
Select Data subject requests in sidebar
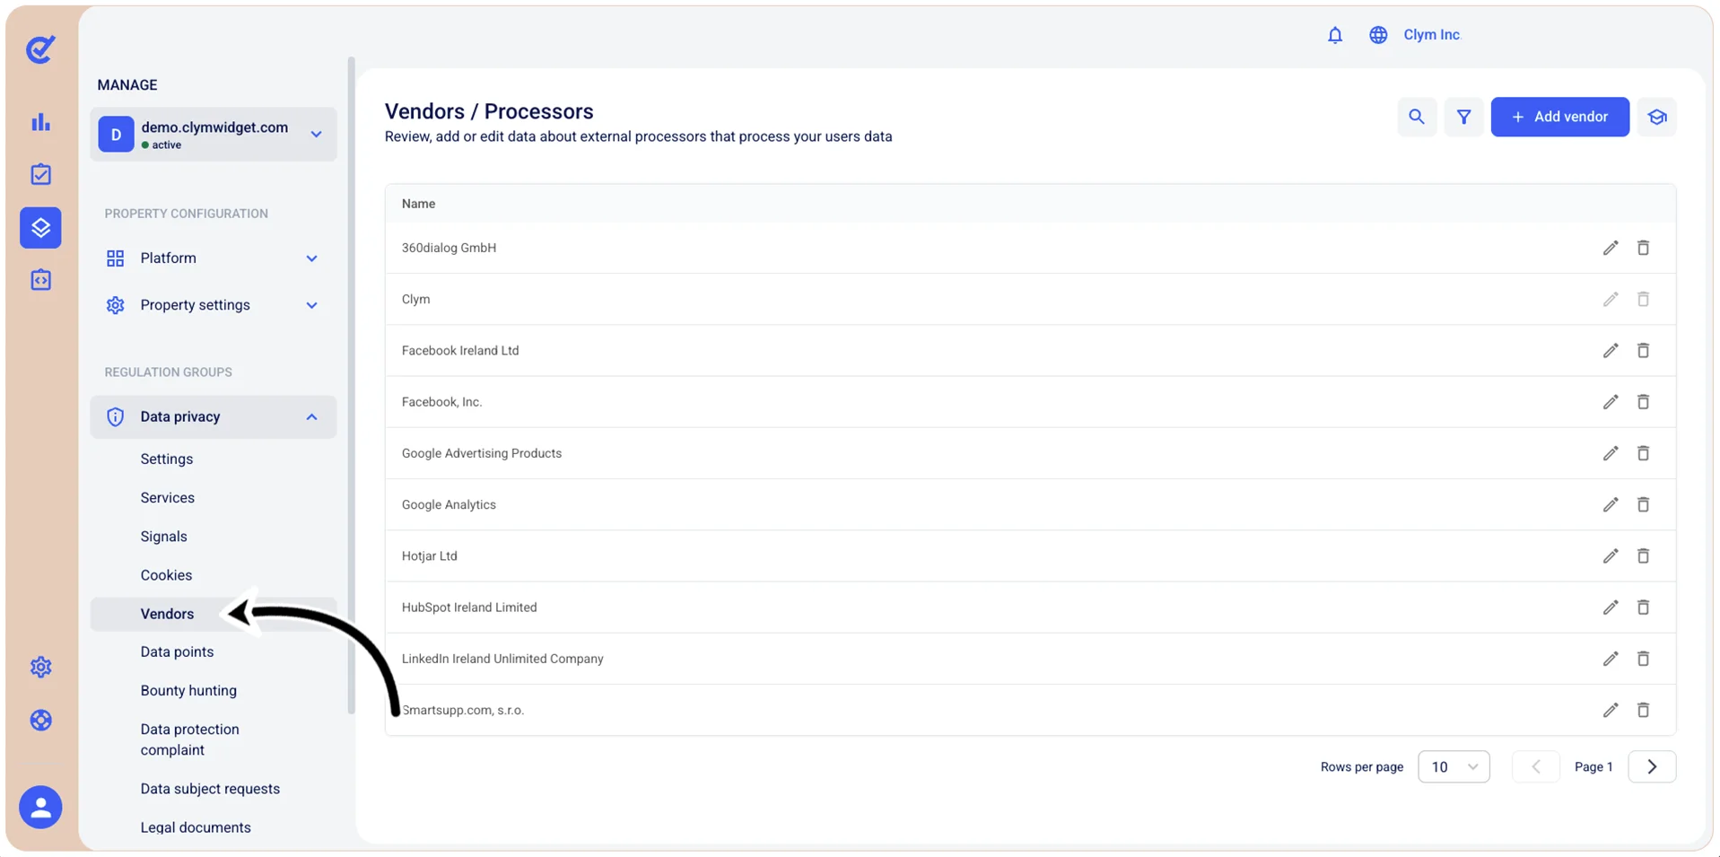tap(210, 789)
